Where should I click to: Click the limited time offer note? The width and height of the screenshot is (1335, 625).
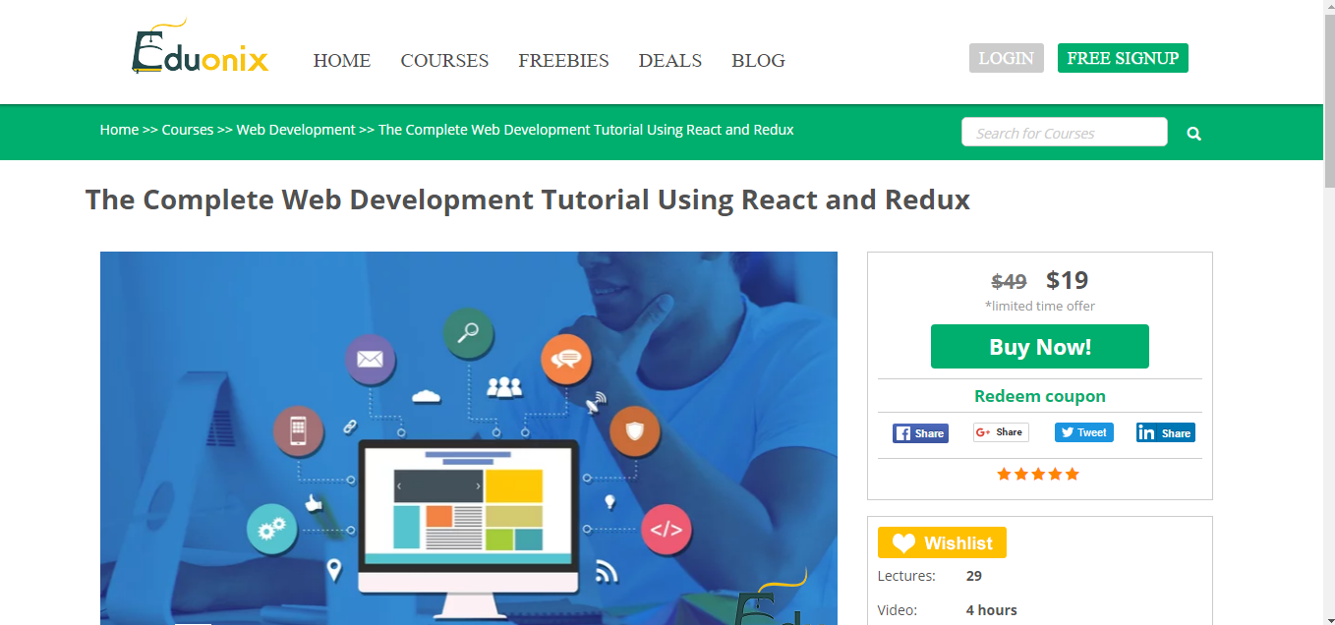1040,306
